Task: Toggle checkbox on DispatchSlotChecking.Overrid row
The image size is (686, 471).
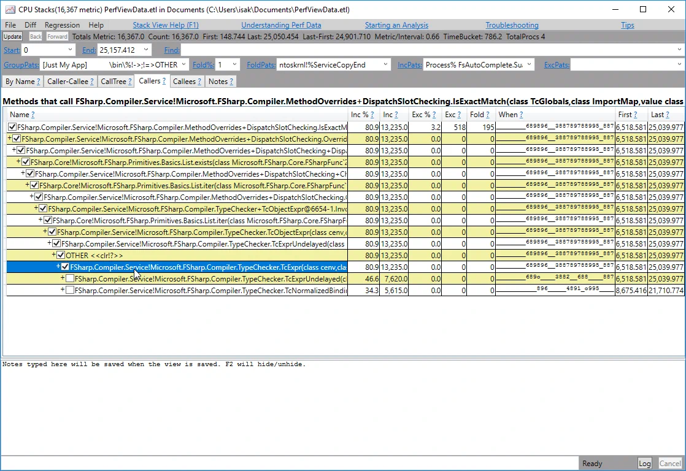Action: (x=17, y=139)
